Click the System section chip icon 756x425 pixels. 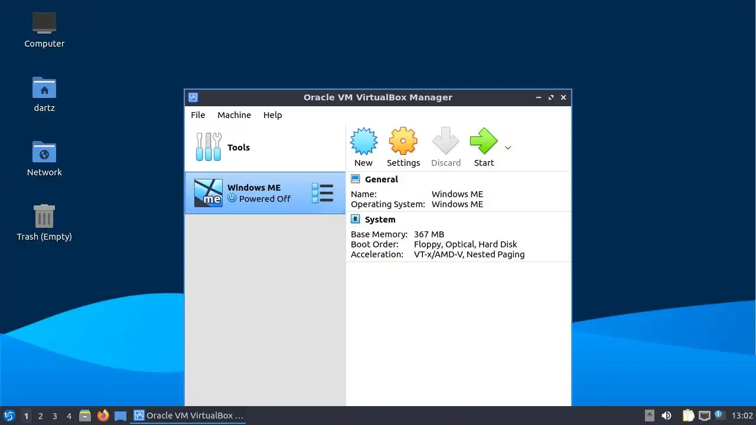356,219
